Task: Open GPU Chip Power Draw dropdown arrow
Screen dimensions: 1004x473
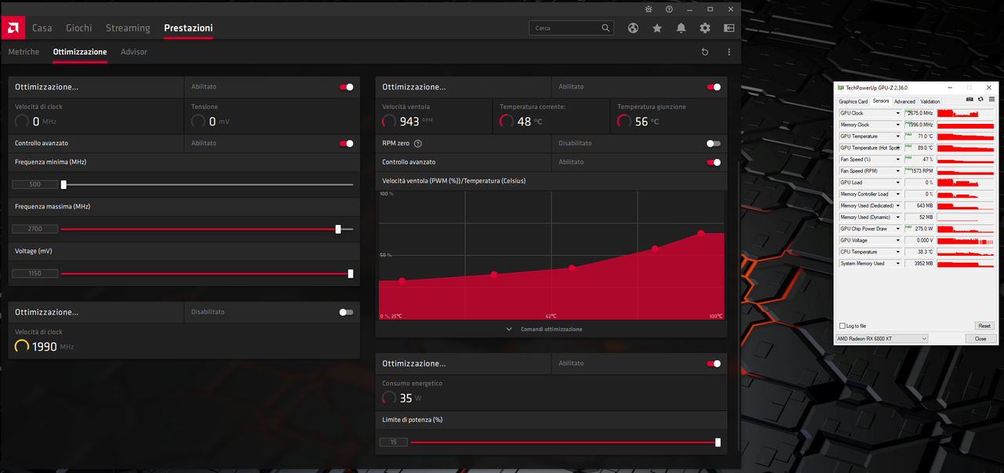Action: 898,229
